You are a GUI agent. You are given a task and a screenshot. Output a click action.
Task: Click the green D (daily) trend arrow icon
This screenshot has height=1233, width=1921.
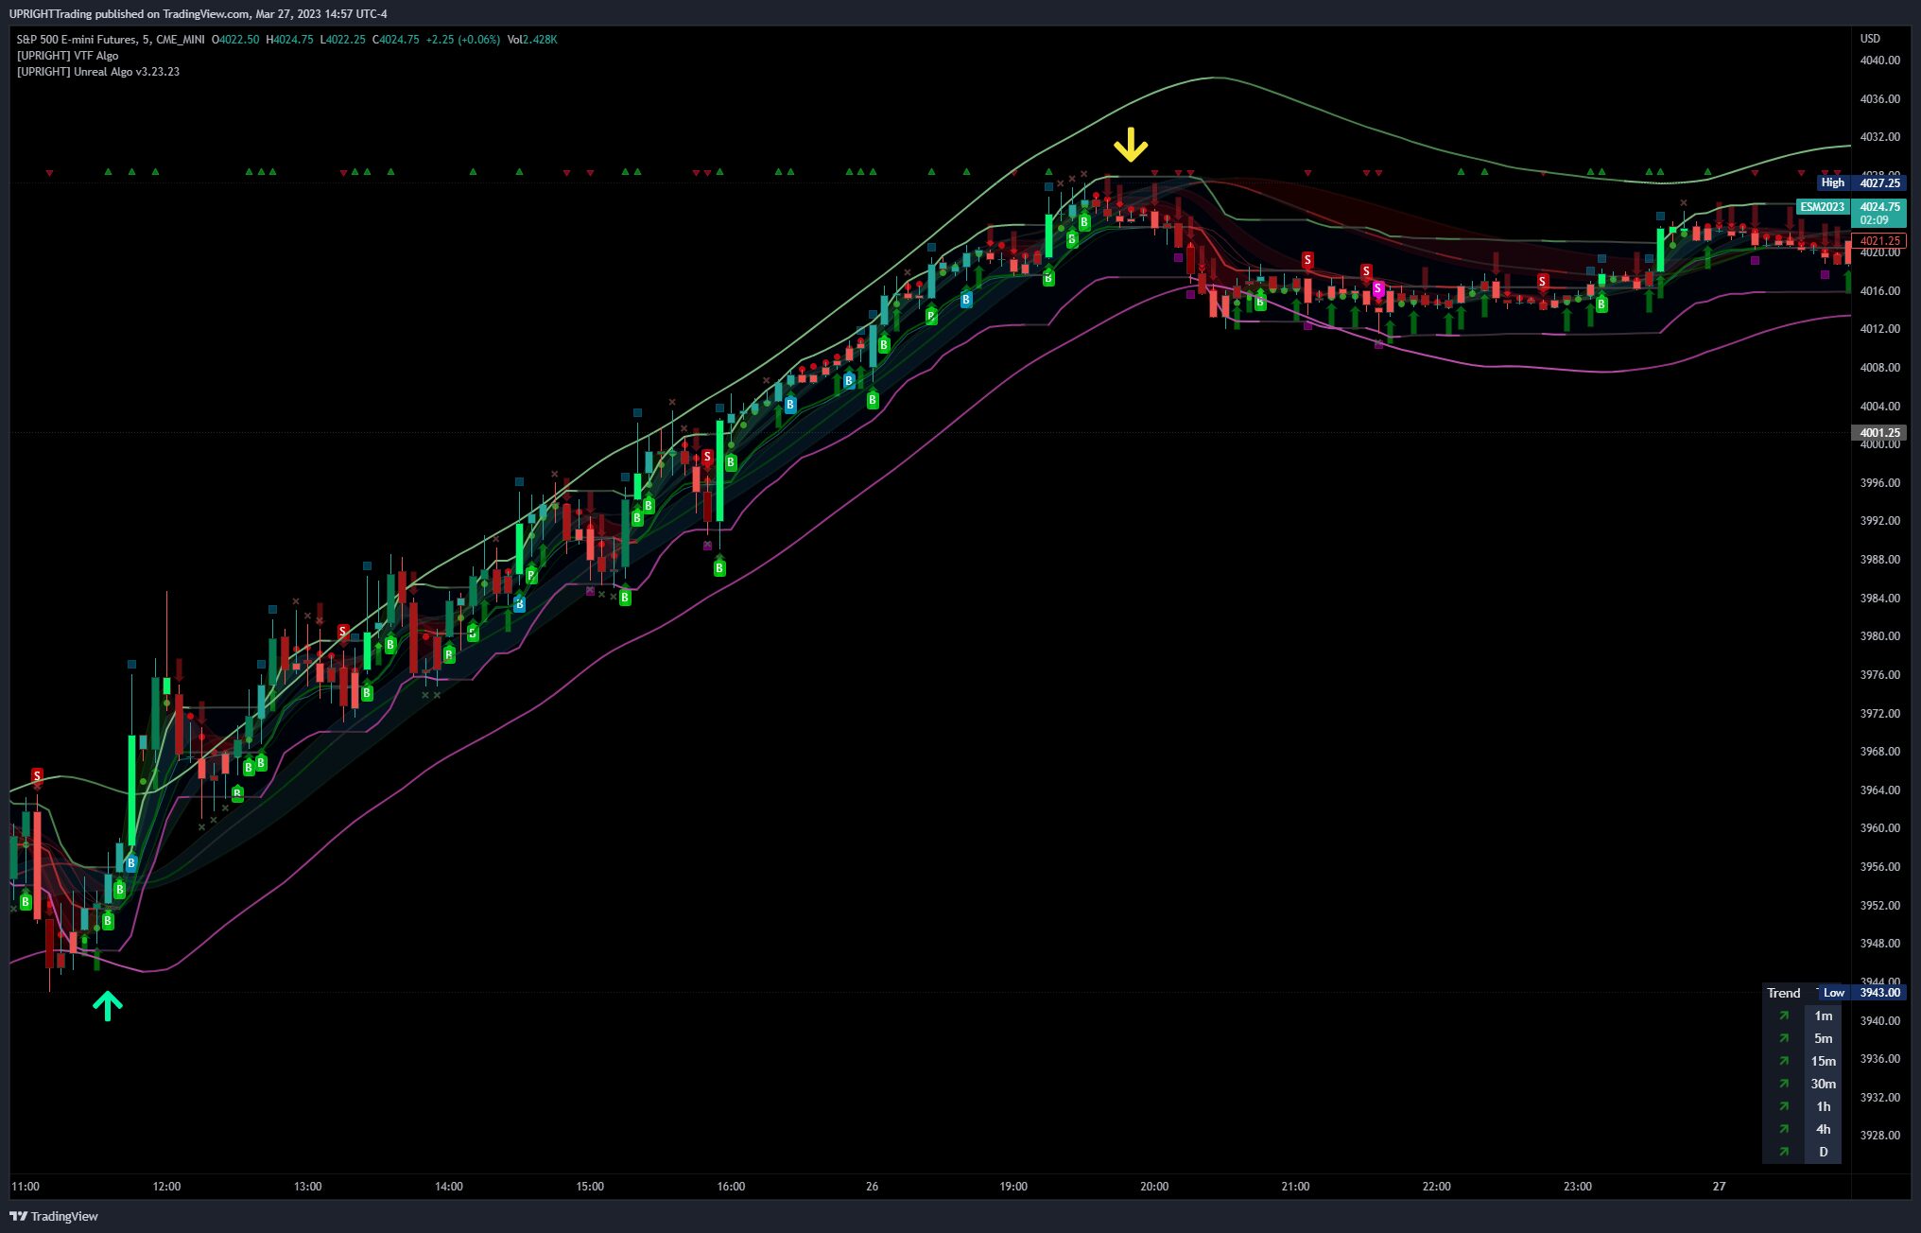coord(1784,1152)
